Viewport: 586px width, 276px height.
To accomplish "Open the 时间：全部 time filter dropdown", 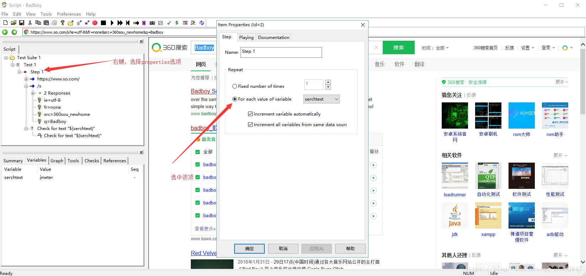I will tap(435, 48).
